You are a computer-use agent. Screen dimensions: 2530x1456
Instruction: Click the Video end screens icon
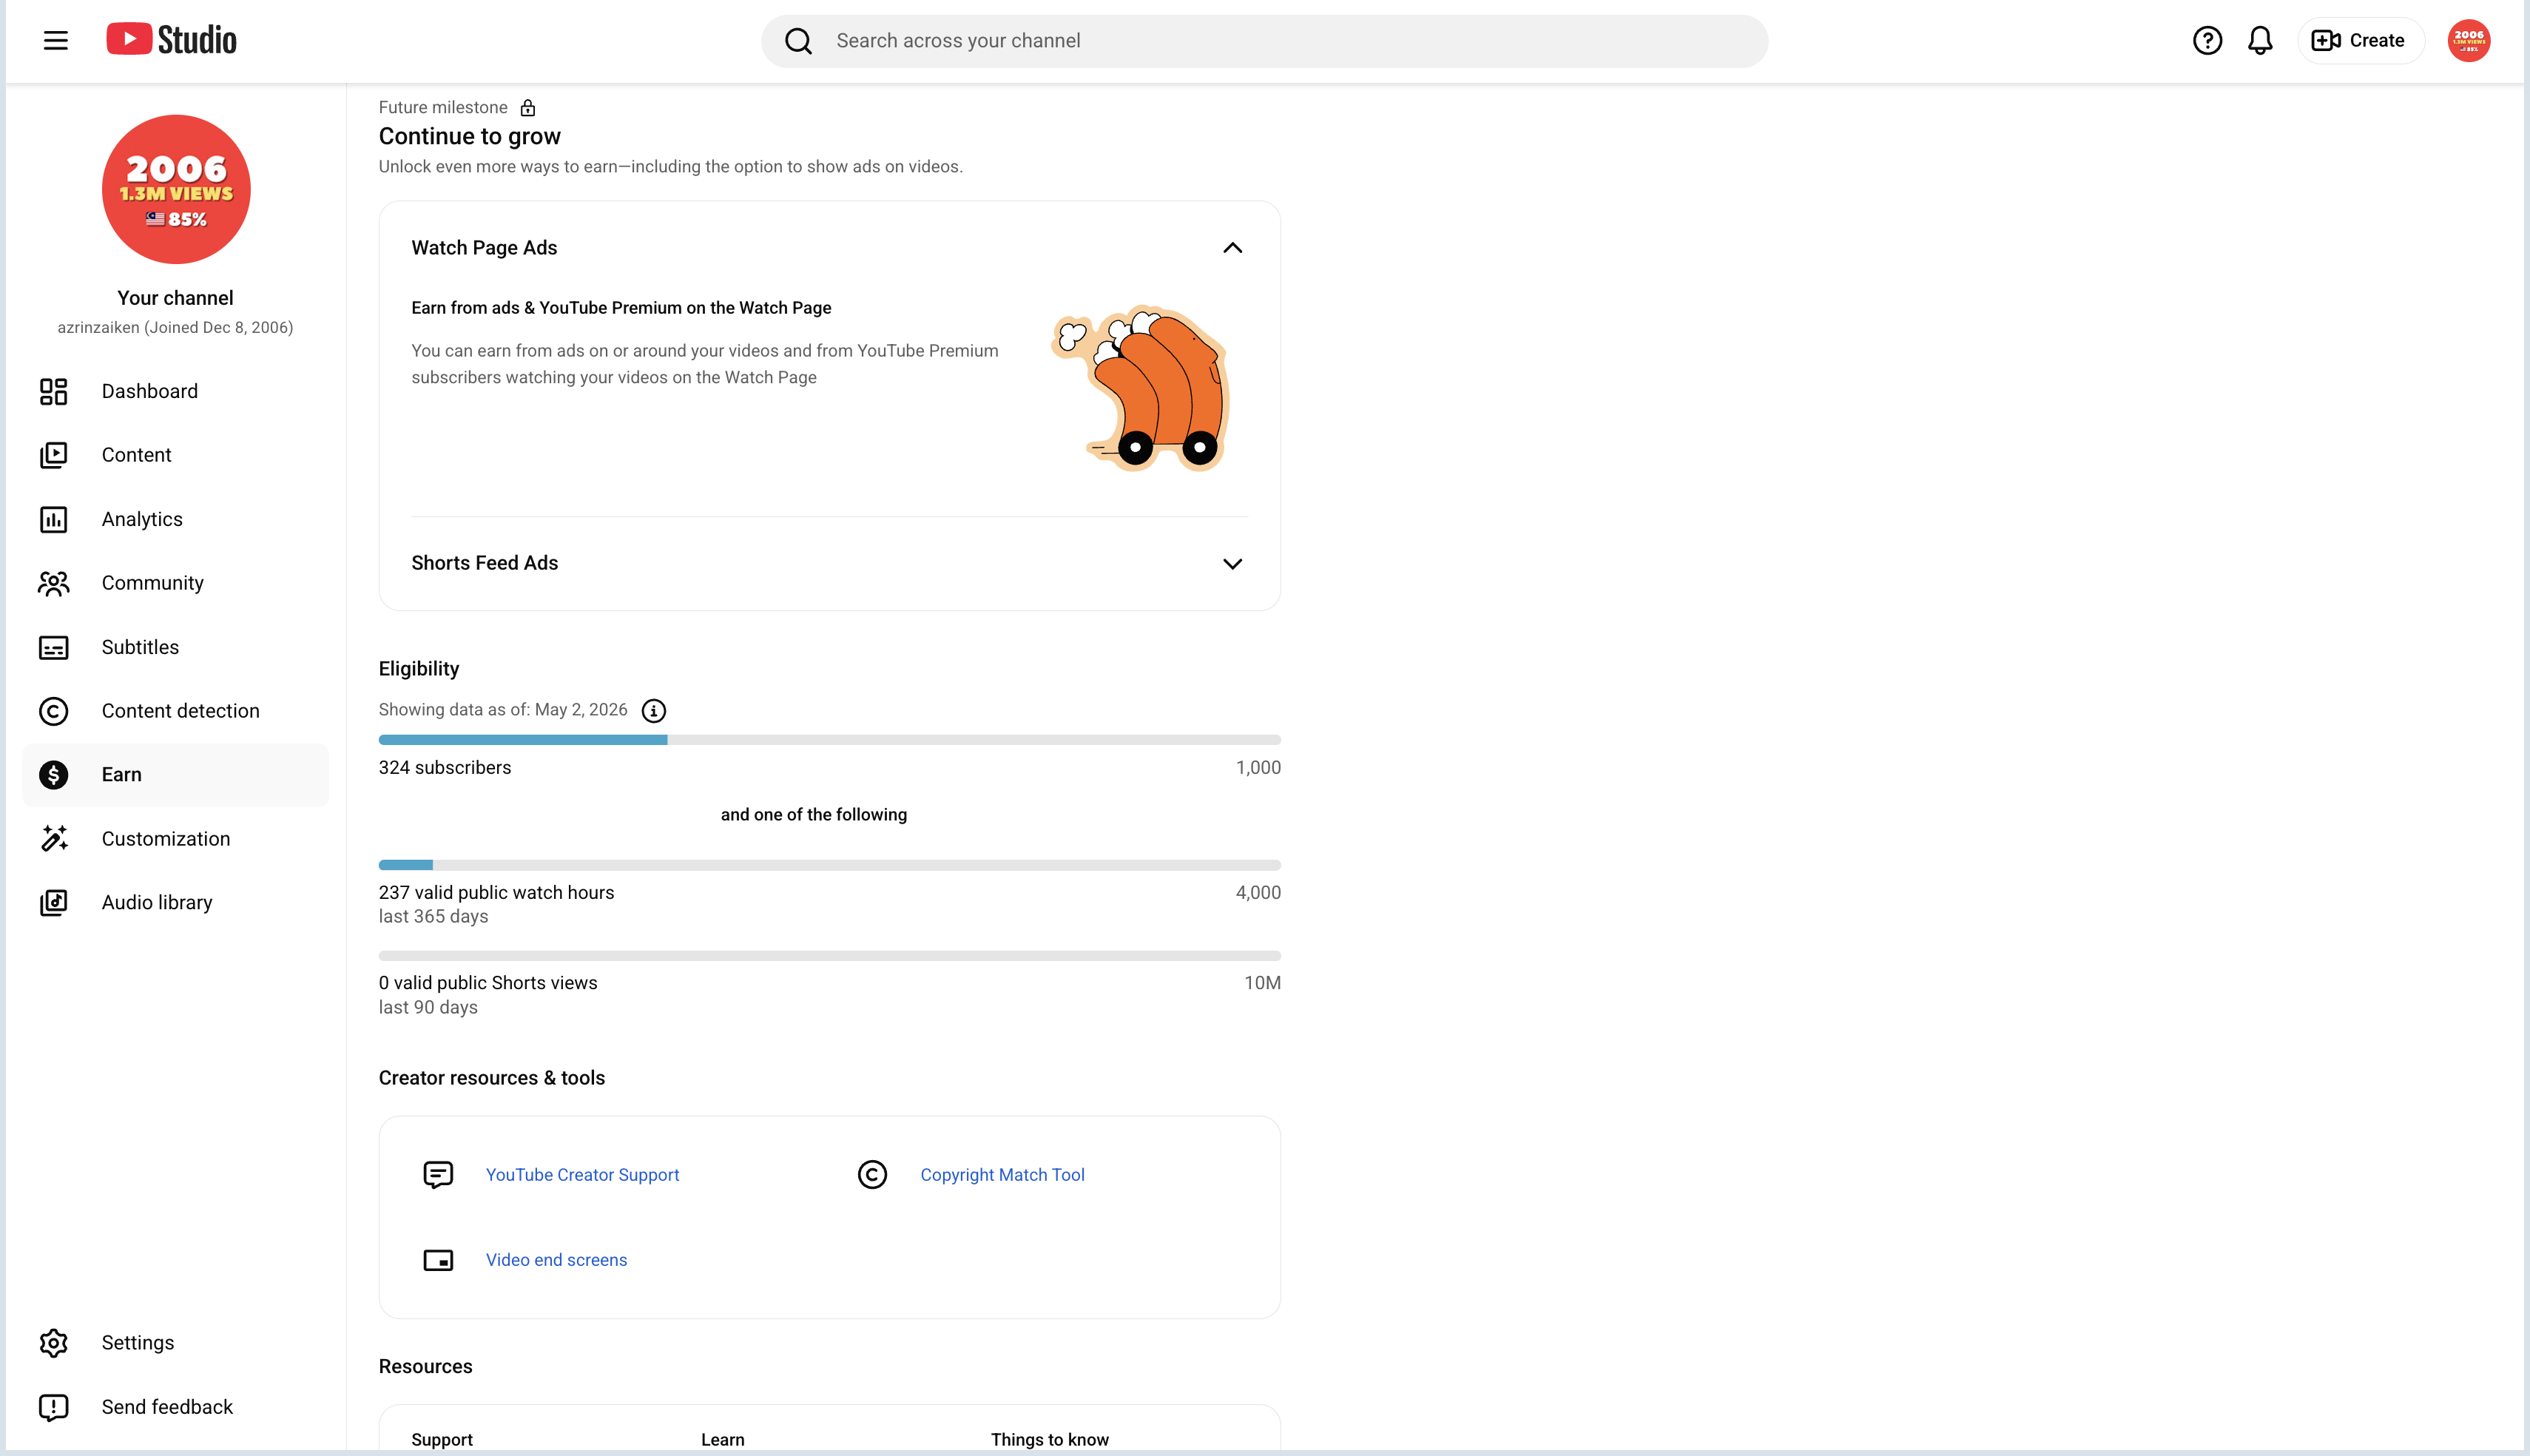(x=438, y=1260)
